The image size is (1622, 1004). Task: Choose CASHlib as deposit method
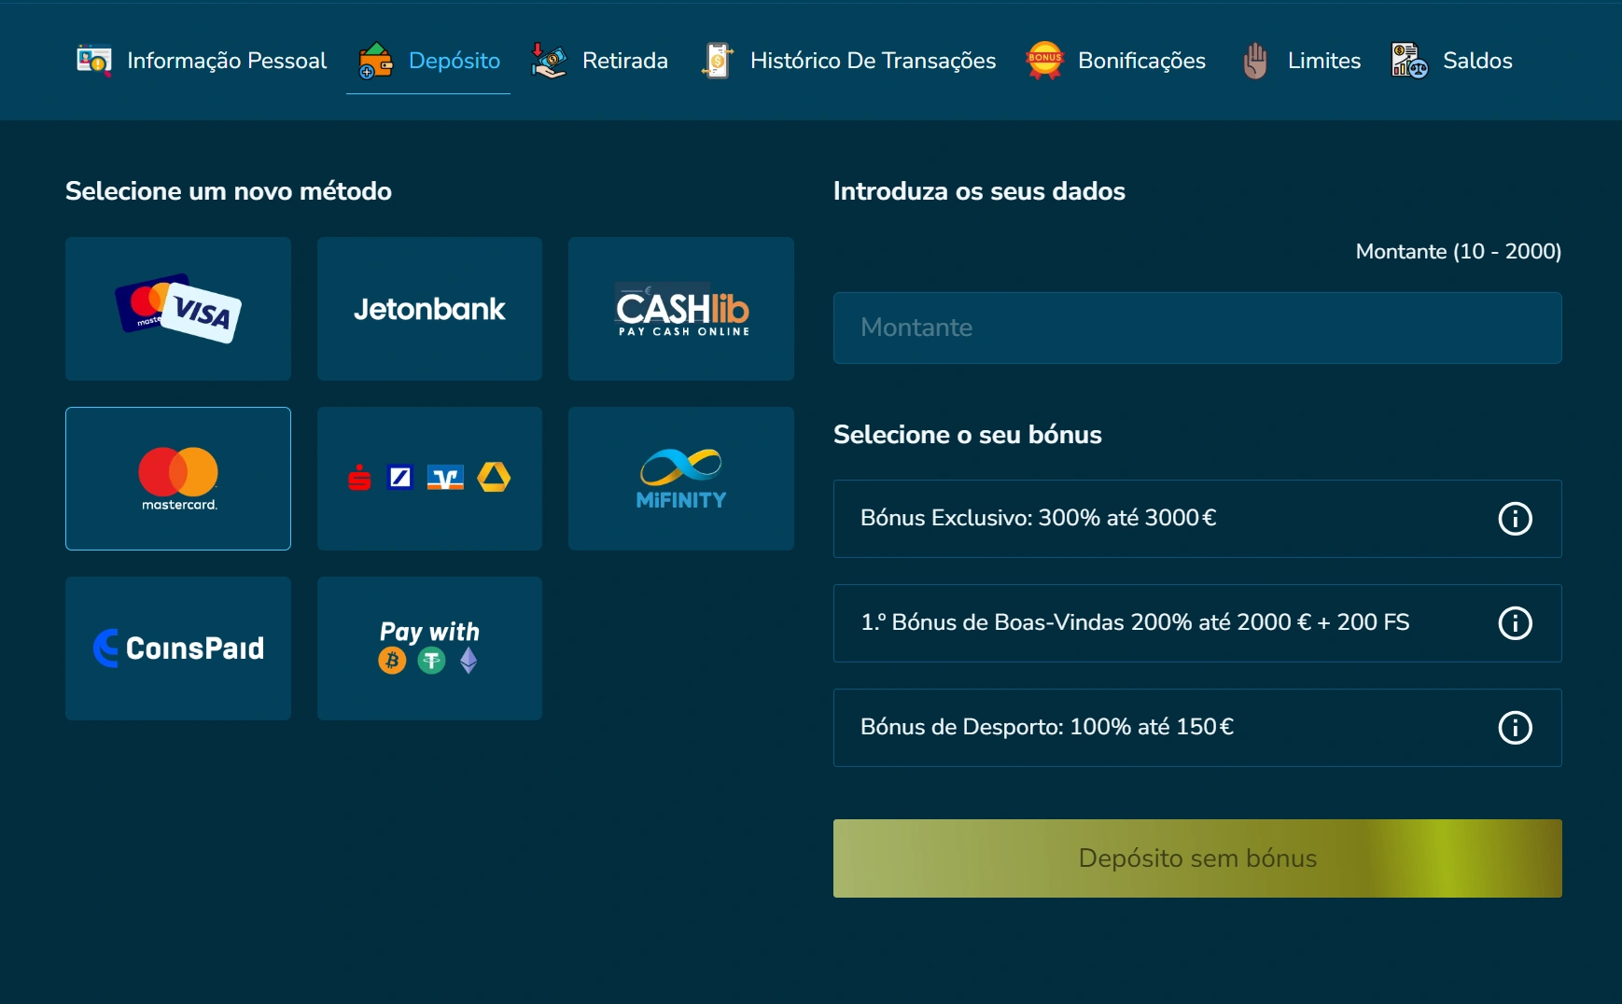(680, 309)
